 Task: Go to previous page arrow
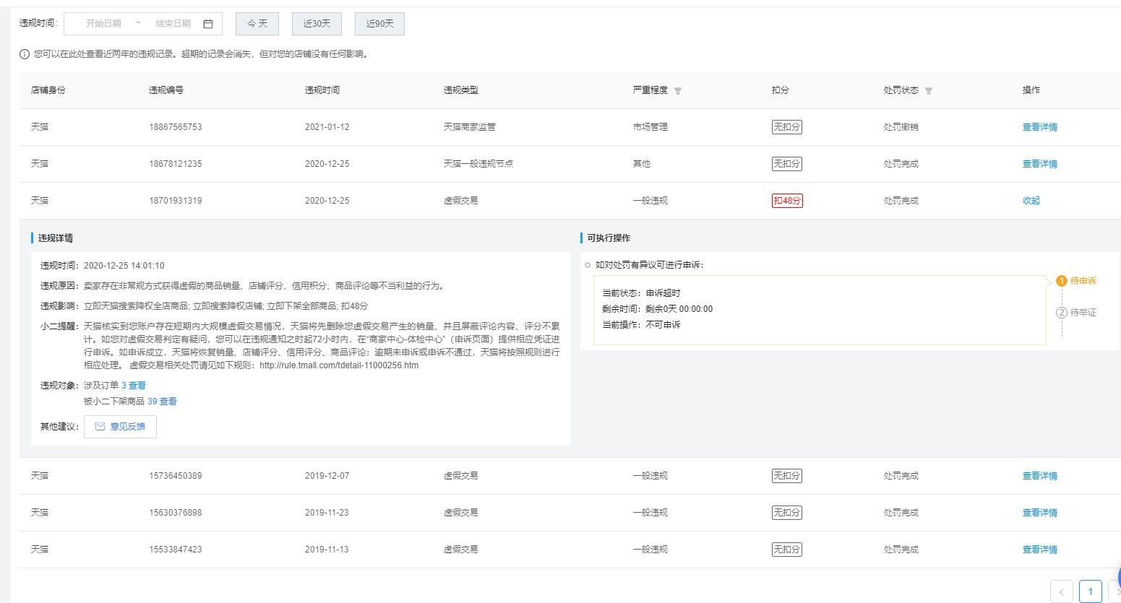pyautogui.click(x=1061, y=591)
